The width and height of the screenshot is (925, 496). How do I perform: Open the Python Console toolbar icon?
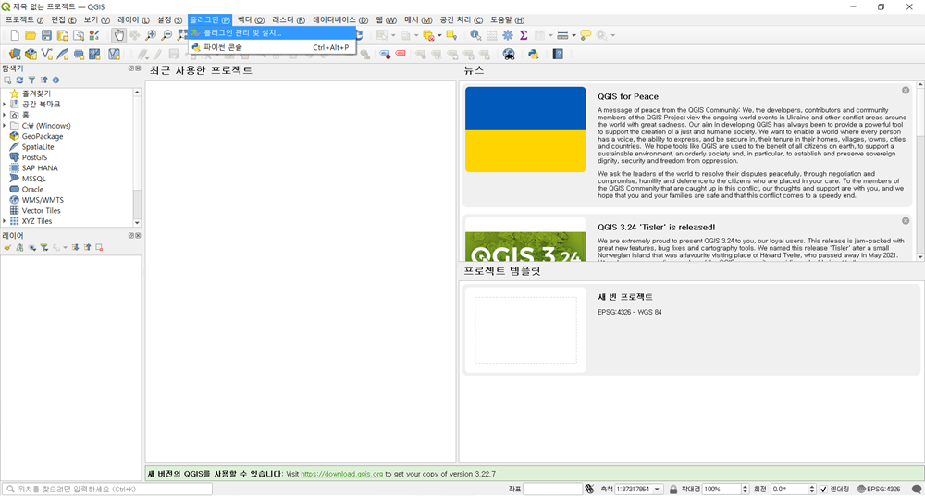coord(534,55)
